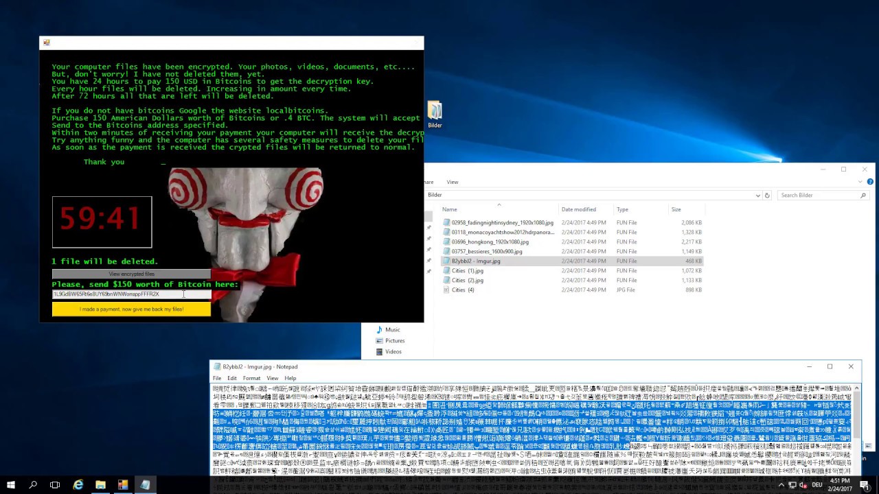Launch Internet Explorer from the taskbar
The image size is (879, 494).
tap(78, 485)
